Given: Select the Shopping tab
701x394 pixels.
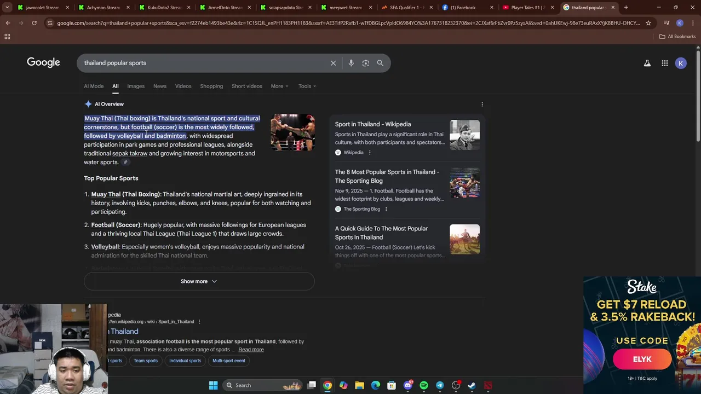Looking at the screenshot, I should [x=211, y=86].
